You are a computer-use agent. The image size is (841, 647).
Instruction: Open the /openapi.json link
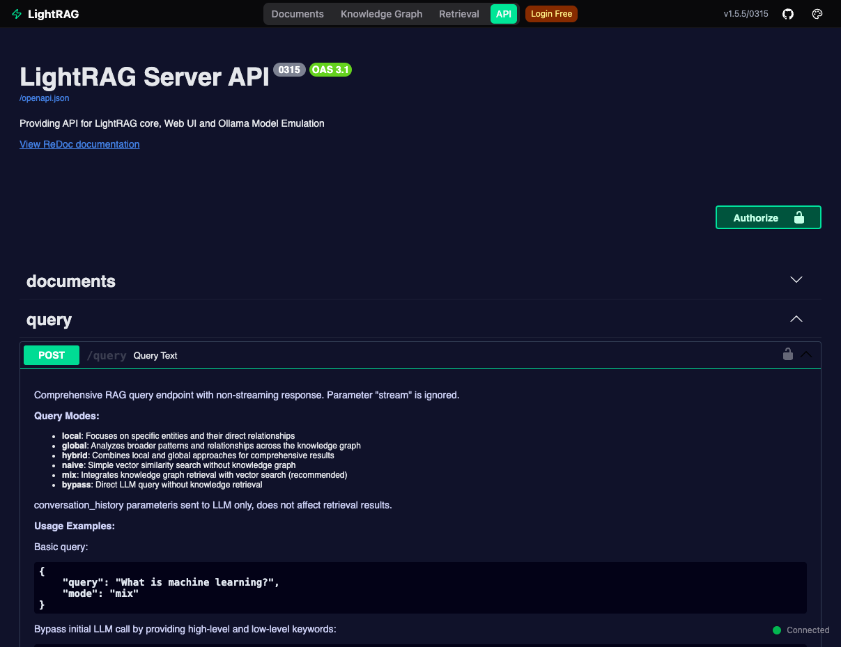(45, 98)
